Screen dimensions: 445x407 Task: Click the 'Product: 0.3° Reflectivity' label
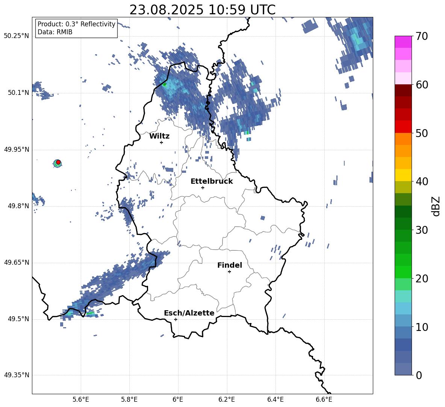click(x=76, y=24)
